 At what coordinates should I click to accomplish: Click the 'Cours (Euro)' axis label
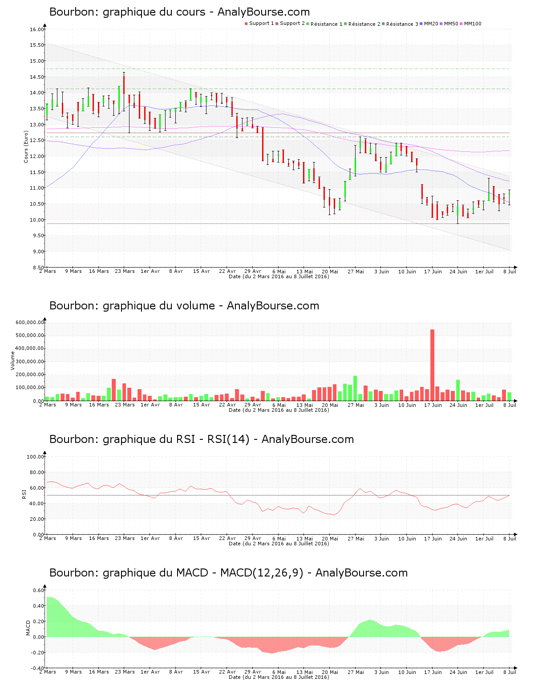coord(26,146)
